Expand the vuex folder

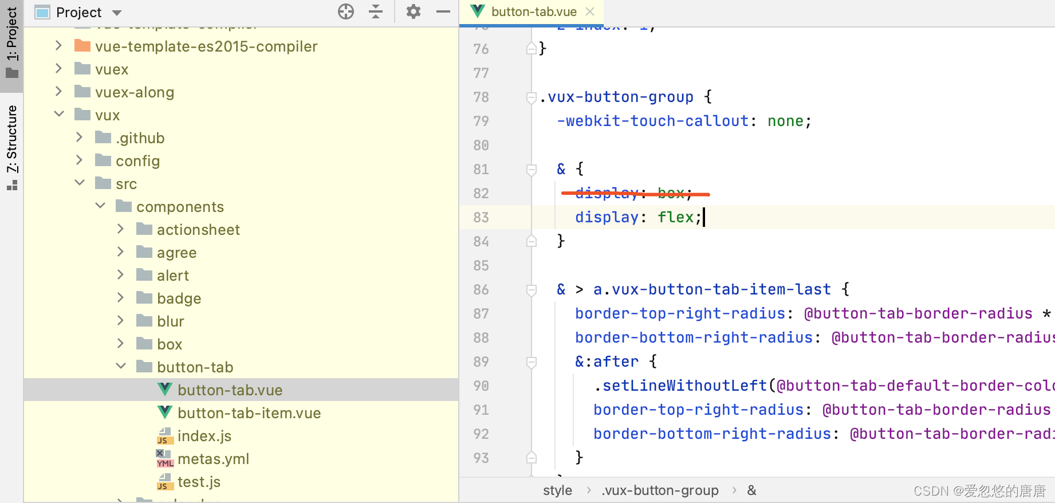(58, 68)
